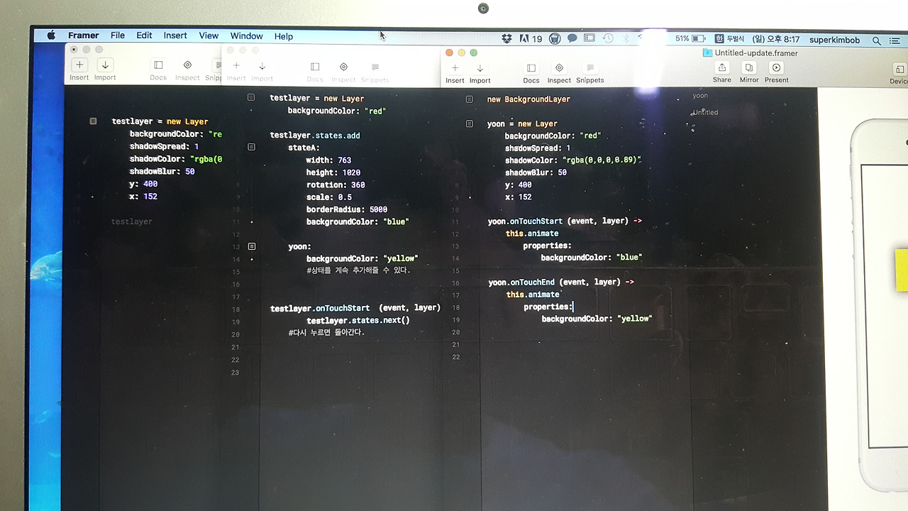Open the speech bubble menu bar icon
Viewport: 908px width, 511px height.
coord(572,38)
